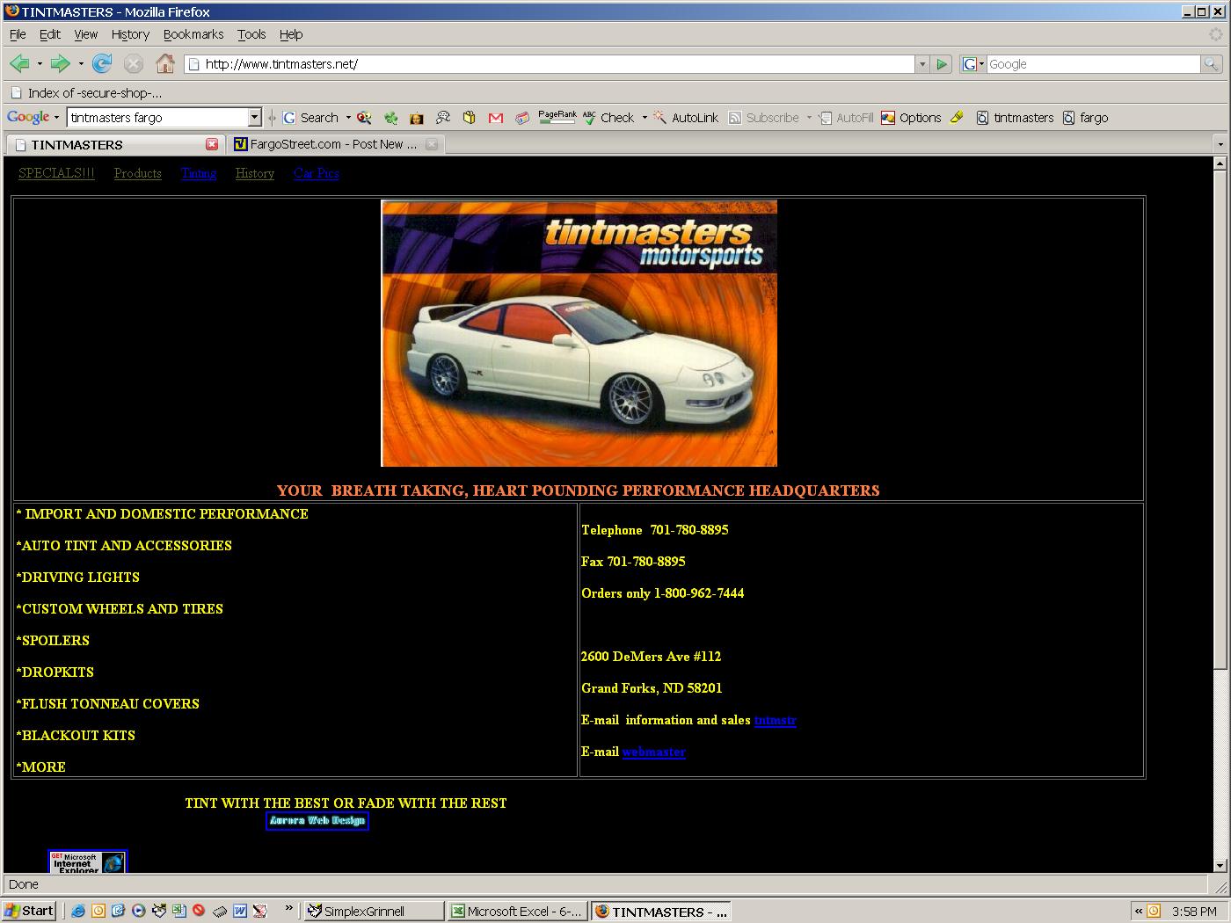The height and width of the screenshot is (923, 1231).
Task: Focus the Google search box
Action: click(x=1093, y=64)
